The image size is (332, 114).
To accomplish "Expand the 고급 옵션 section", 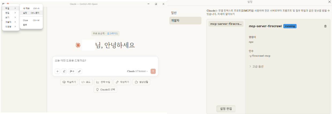I will click(x=256, y=66).
